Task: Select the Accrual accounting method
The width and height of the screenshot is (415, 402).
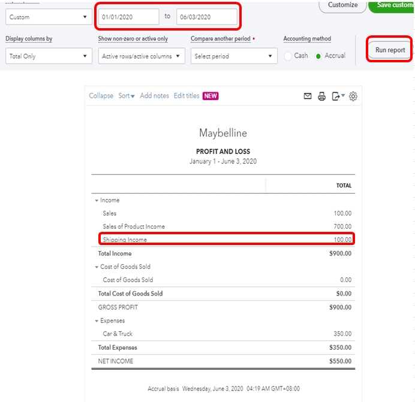Action: point(319,56)
